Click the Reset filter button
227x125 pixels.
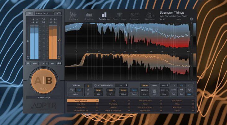tap(189, 94)
